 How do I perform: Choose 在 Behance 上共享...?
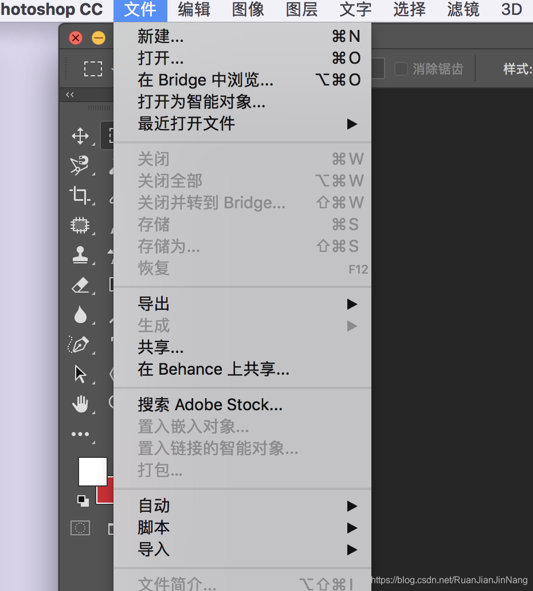tap(242, 370)
